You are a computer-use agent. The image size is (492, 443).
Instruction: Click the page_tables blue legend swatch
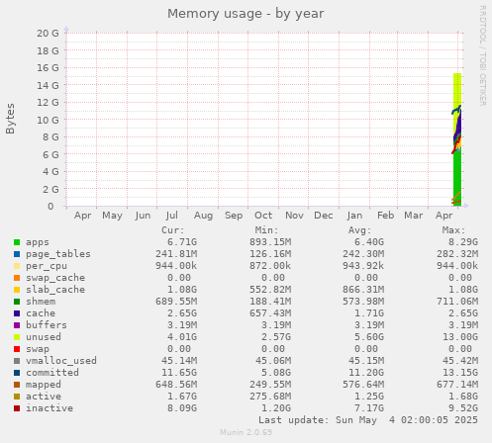click(17, 254)
